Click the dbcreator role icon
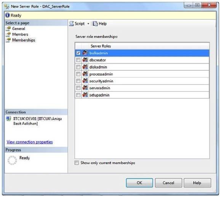The image size is (221, 197). pyautogui.click(x=85, y=60)
